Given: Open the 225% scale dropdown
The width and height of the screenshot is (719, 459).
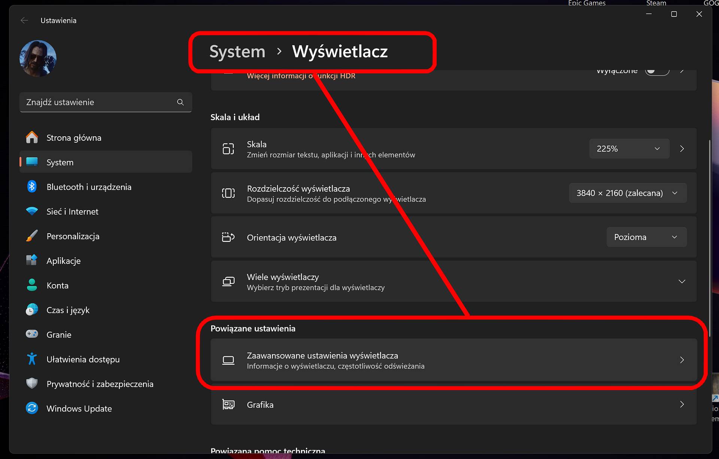Looking at the screenshot, I should [x=629, y=149].
